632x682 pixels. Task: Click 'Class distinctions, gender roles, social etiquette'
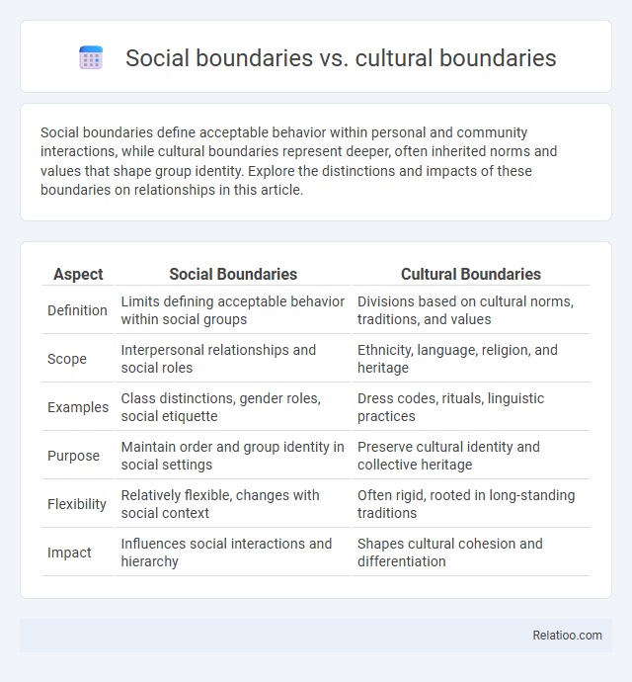point(221,407)
